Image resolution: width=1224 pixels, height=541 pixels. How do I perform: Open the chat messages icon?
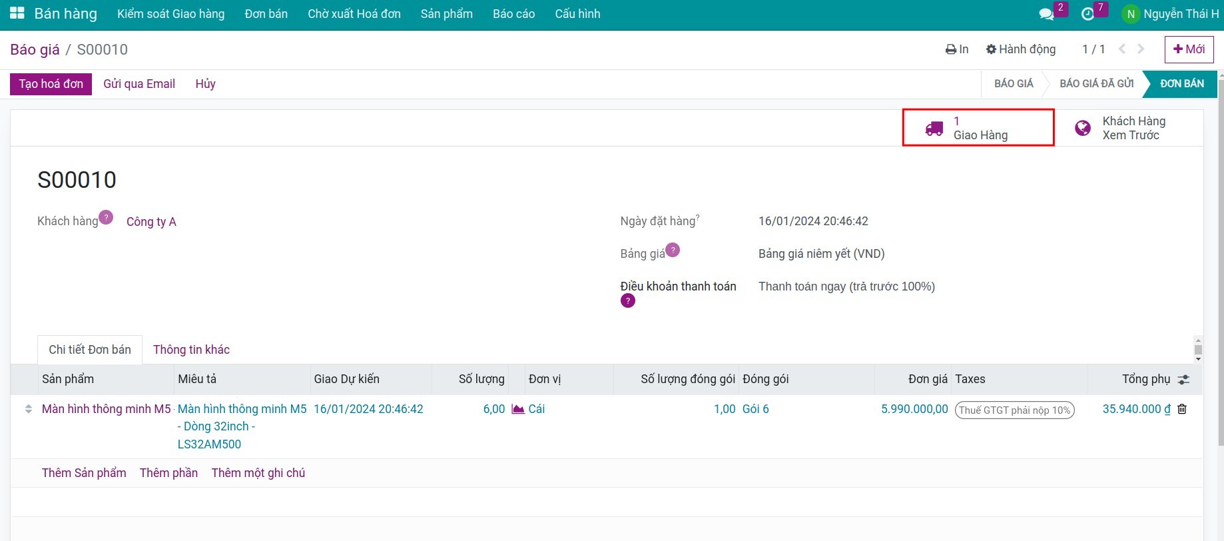coord(1046,14)
